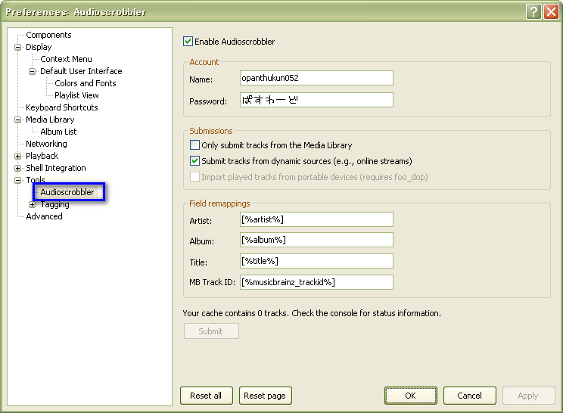
Task: Expand the Playback tree node
Action: [x=17, y=156]
